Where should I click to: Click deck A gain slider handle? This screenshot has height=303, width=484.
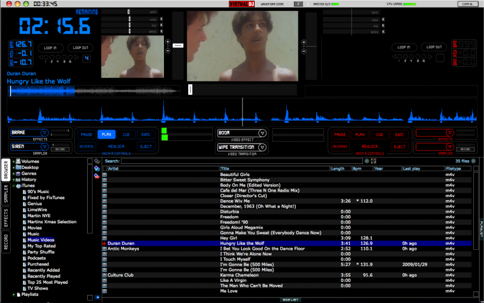[x=129, y=11]
